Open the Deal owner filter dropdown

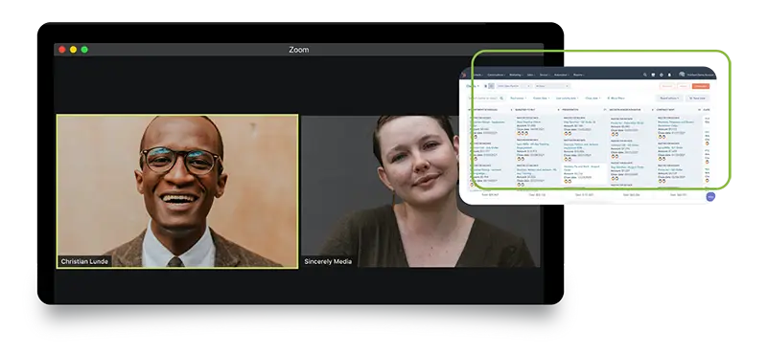[519, 99]
